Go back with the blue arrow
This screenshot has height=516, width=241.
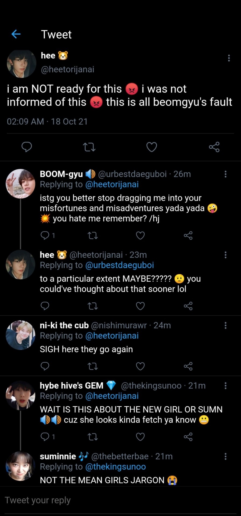[x=16, y=34]
